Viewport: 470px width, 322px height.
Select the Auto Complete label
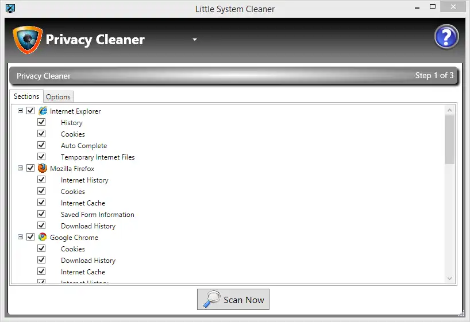(84, 146)
